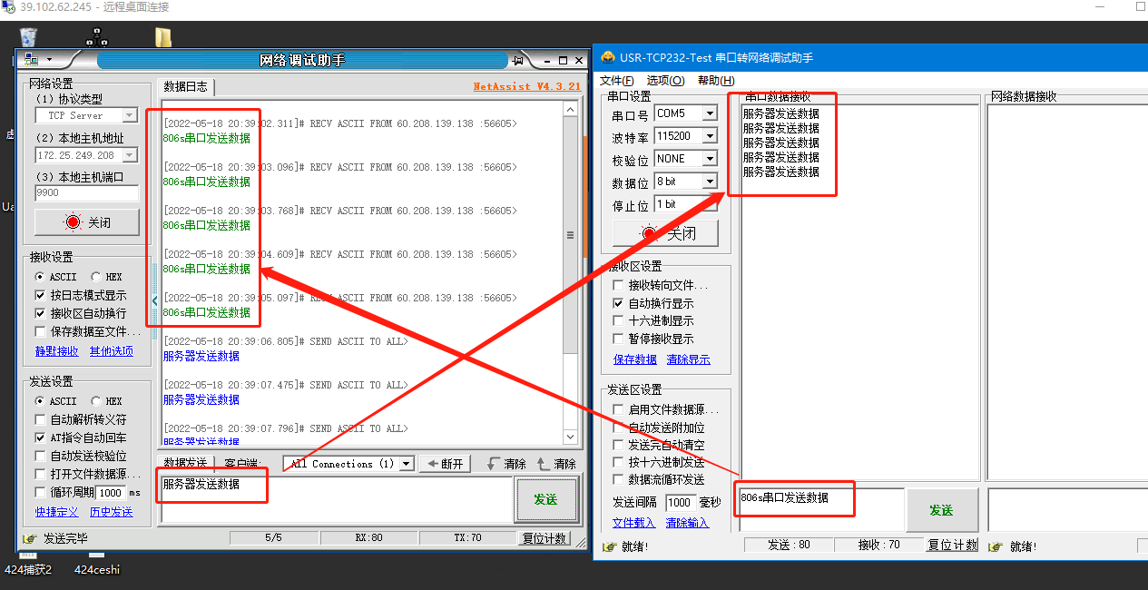Open the 波特率 115200 dropdown
Screen dimensions: 1148x590
click(x=710, y=136)
